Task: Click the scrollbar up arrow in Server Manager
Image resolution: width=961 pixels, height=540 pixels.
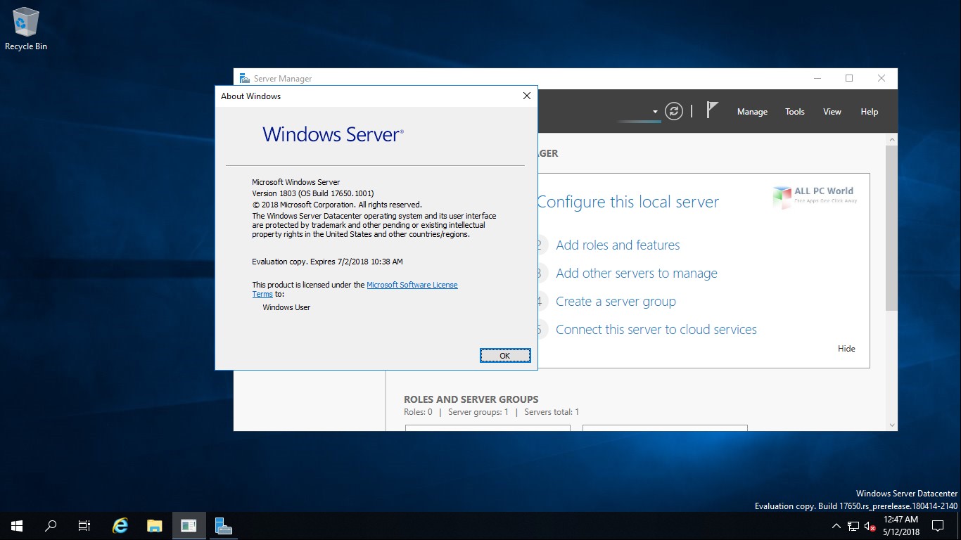Action: pos(891,139)
